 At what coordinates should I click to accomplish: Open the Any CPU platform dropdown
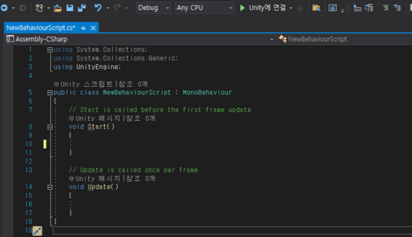[204, 8]
